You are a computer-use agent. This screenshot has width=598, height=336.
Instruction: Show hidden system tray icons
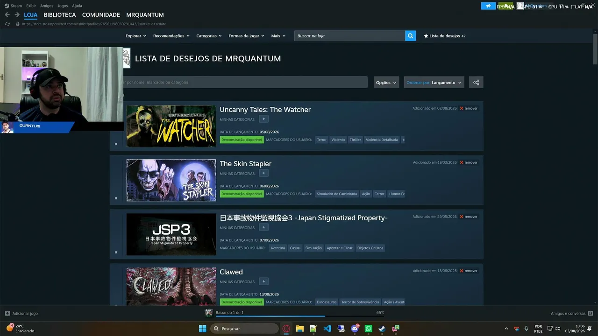(506, 329)
